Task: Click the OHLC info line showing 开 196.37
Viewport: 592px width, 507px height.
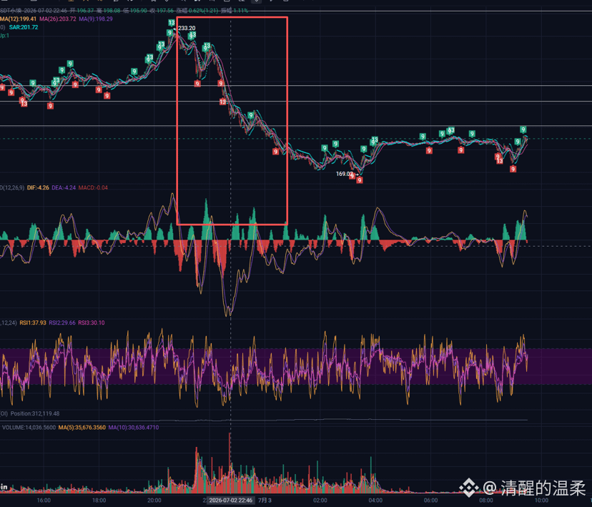Action: [124, 11]
